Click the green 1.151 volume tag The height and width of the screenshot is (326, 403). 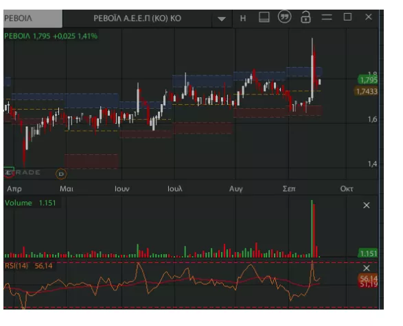368,253
